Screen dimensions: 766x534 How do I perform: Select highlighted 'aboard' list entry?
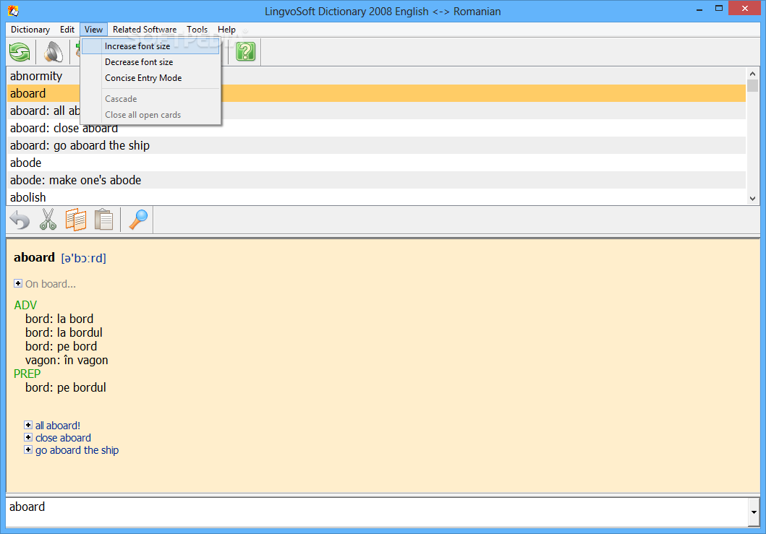pyautogui.click(x=376, y=93)
